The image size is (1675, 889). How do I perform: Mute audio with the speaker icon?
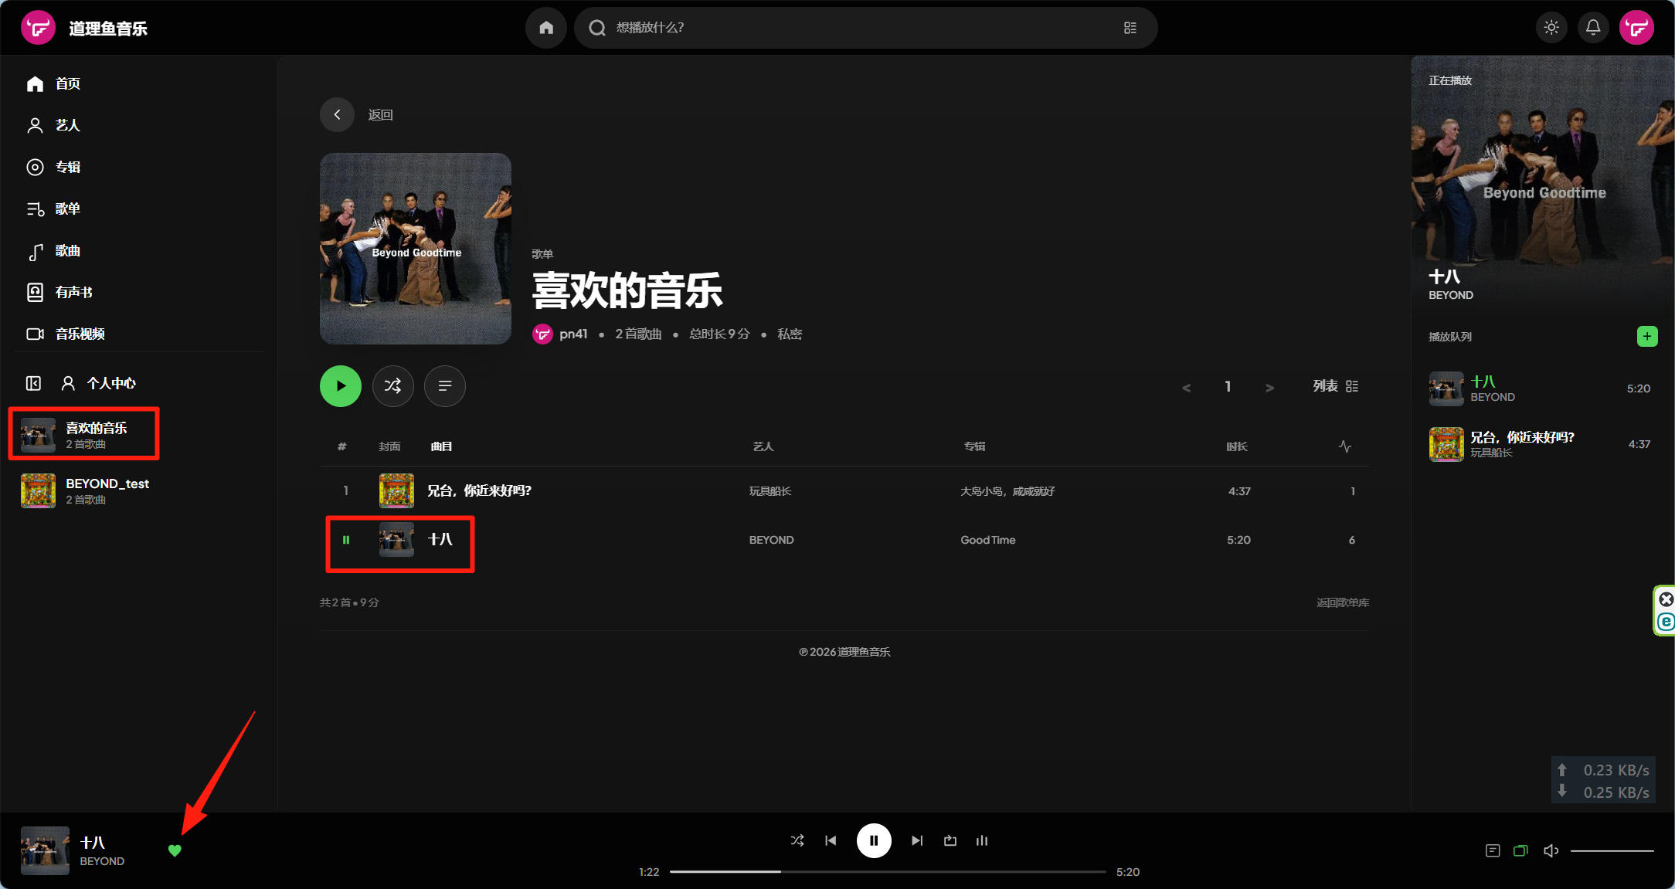tap(1551, 850)
